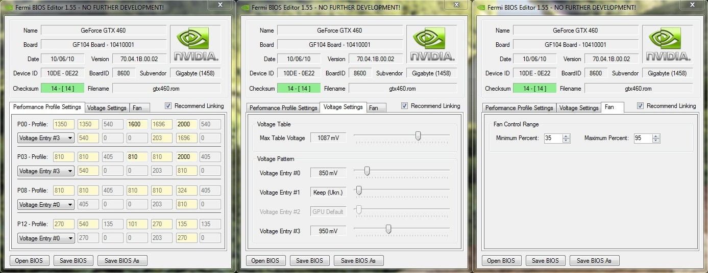Toggle Recommend Linking checkbox in left window
The height and width of the screenshot is (273, 708).
169,106
